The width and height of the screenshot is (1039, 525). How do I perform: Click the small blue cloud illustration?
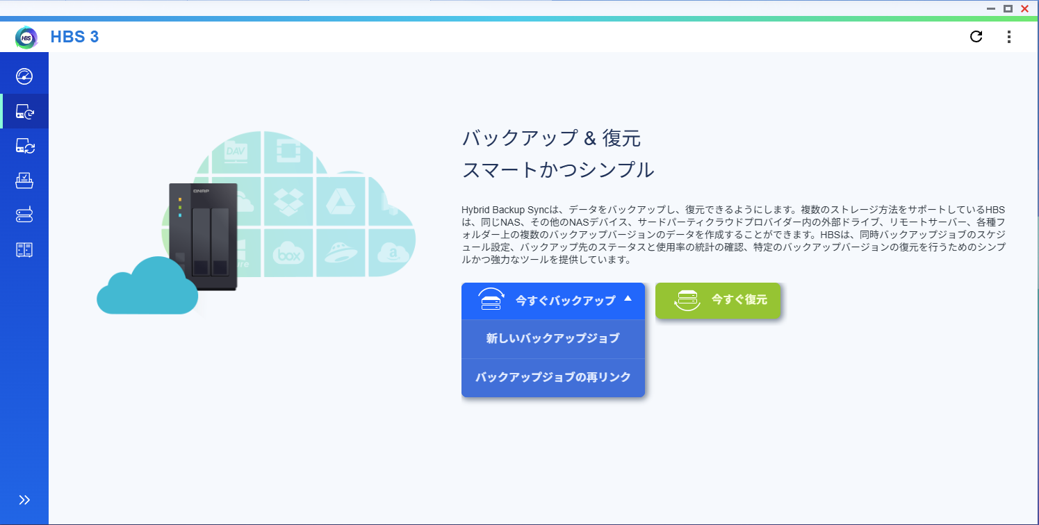(147, 287)
